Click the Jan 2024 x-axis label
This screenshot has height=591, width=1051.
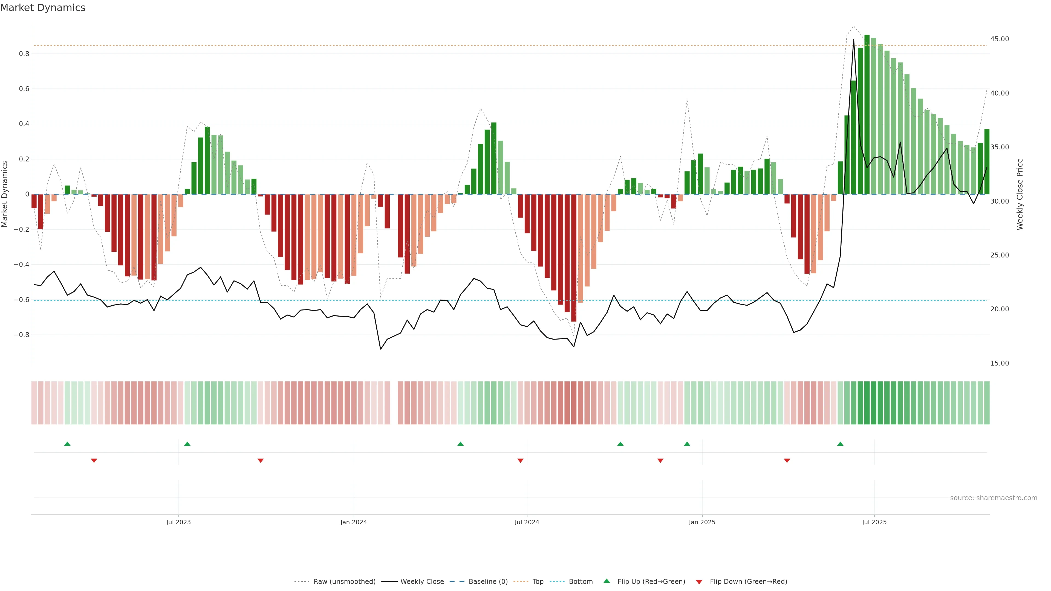[x=354, y=522]
